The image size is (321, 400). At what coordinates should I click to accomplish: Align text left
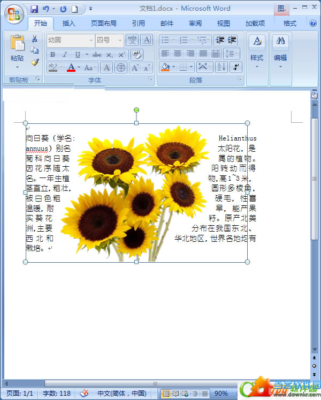pos(165,54)
